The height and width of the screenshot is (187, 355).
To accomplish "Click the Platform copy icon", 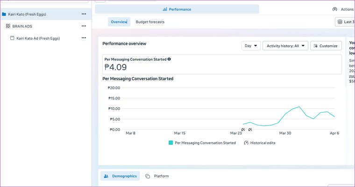I will 148,176.
